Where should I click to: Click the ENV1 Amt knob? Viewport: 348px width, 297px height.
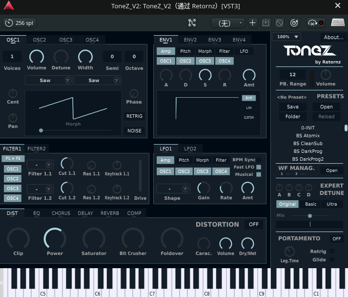(x=249, y=75)
